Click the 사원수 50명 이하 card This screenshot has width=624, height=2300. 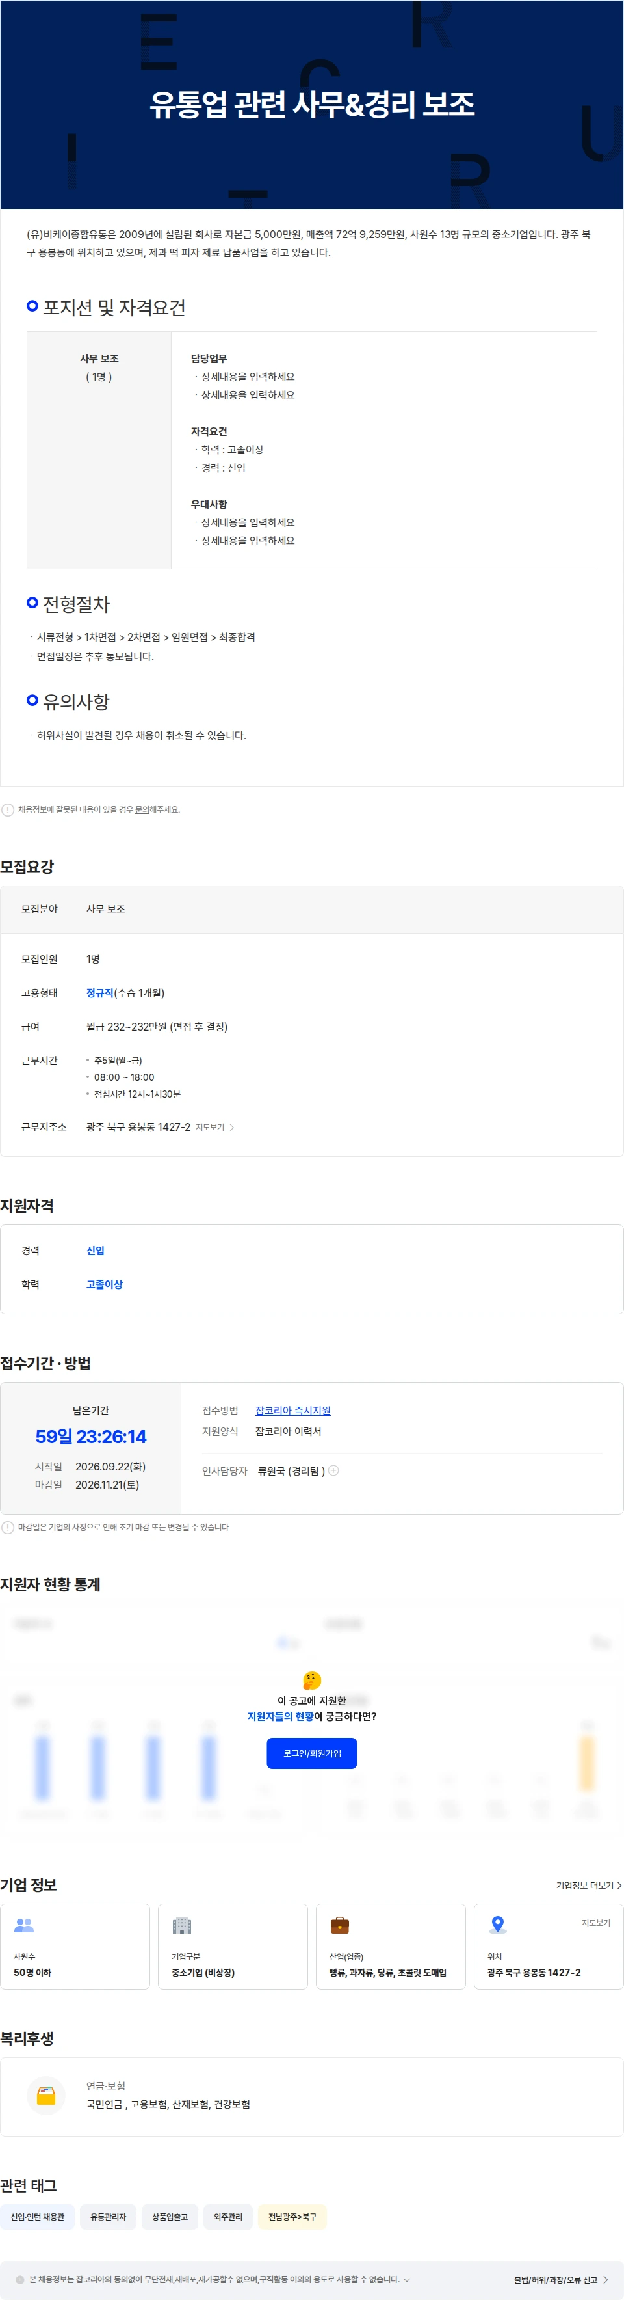[75, 1947]
